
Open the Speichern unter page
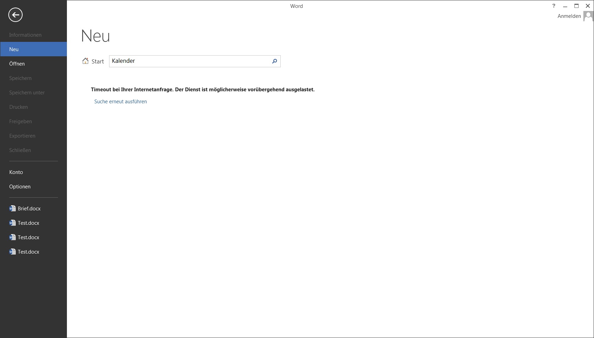pyautogui.click(x=27, y=93)
